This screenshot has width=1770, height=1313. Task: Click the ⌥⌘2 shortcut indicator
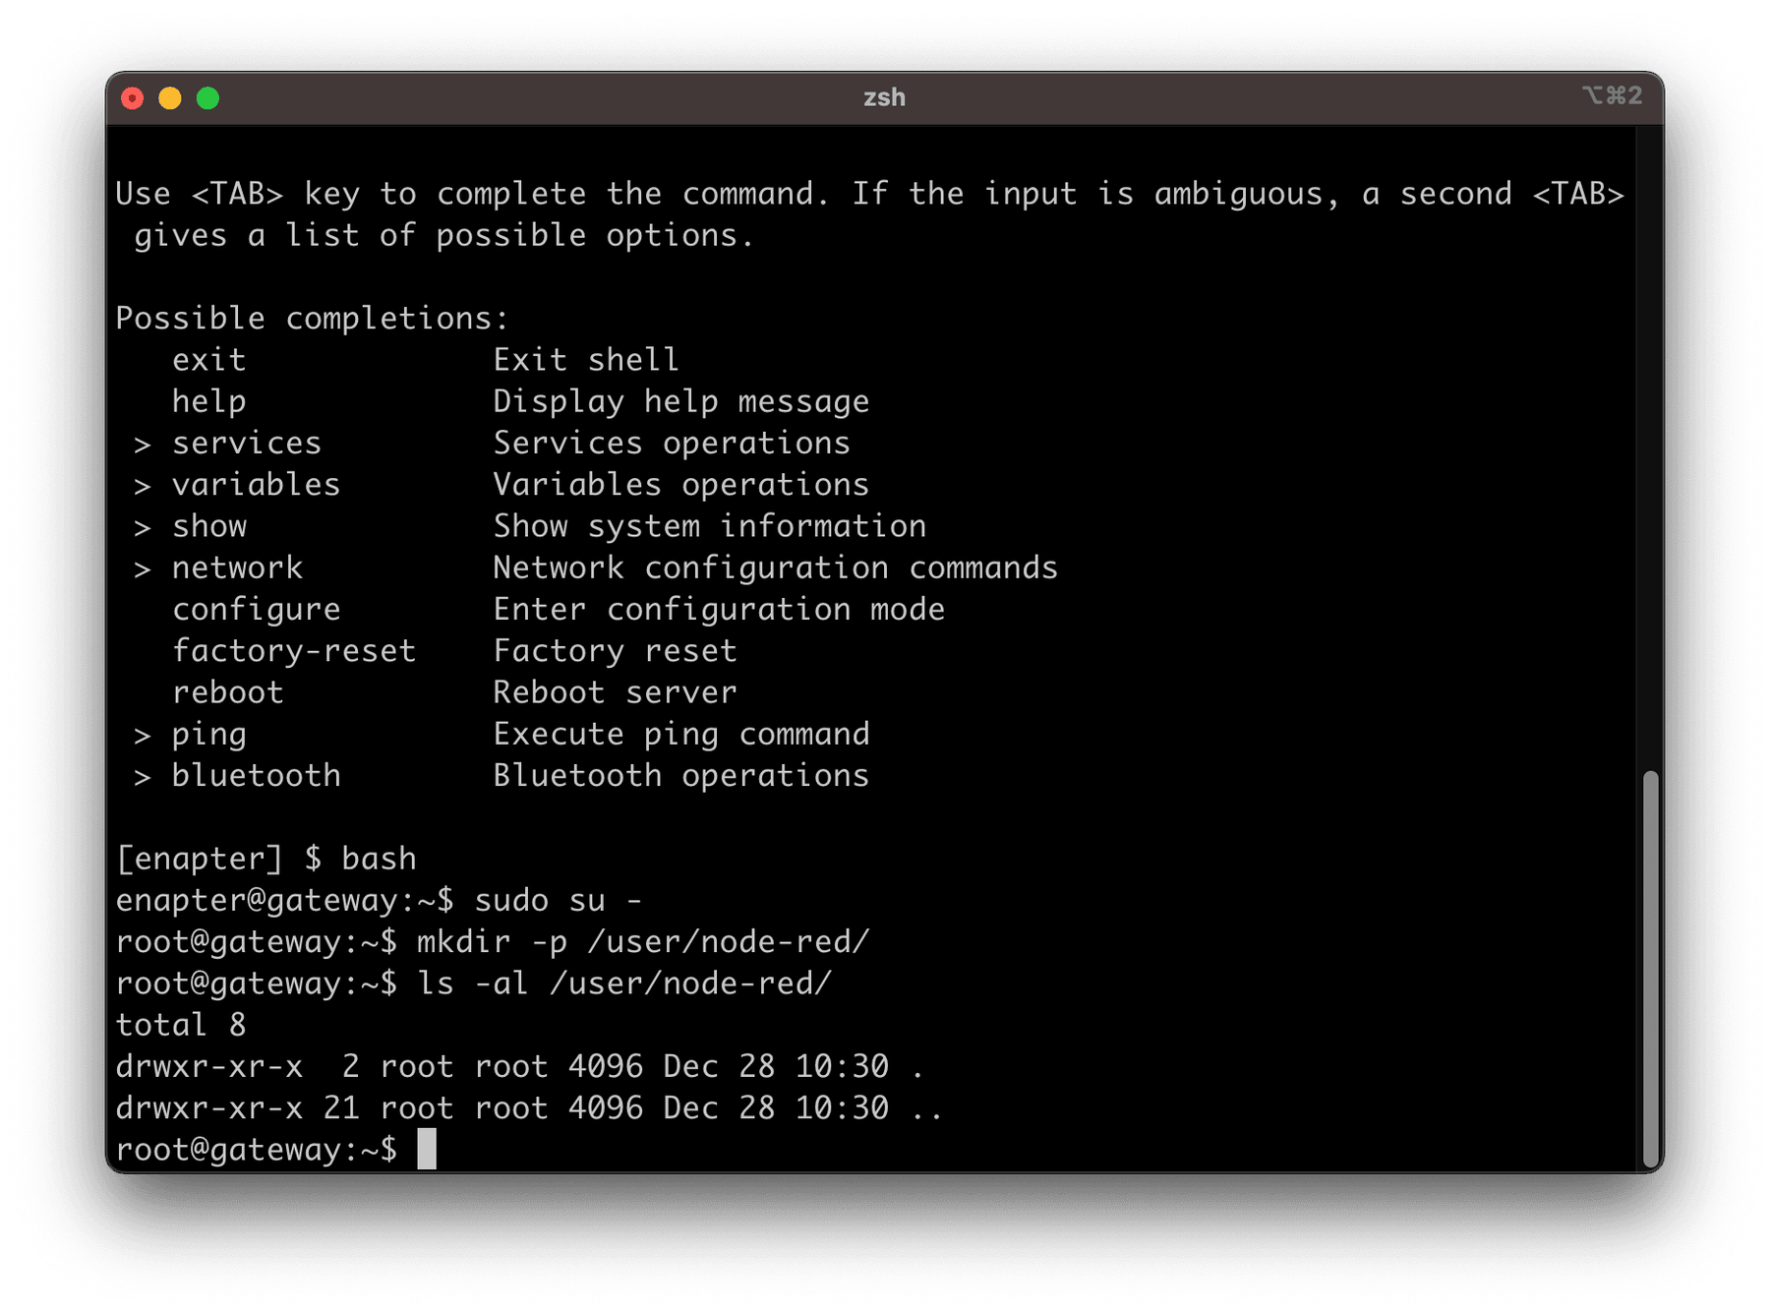coord(1614,97)
